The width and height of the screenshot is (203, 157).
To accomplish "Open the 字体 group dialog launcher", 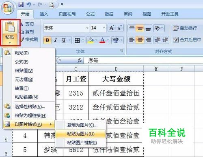I will pos(122,50).
